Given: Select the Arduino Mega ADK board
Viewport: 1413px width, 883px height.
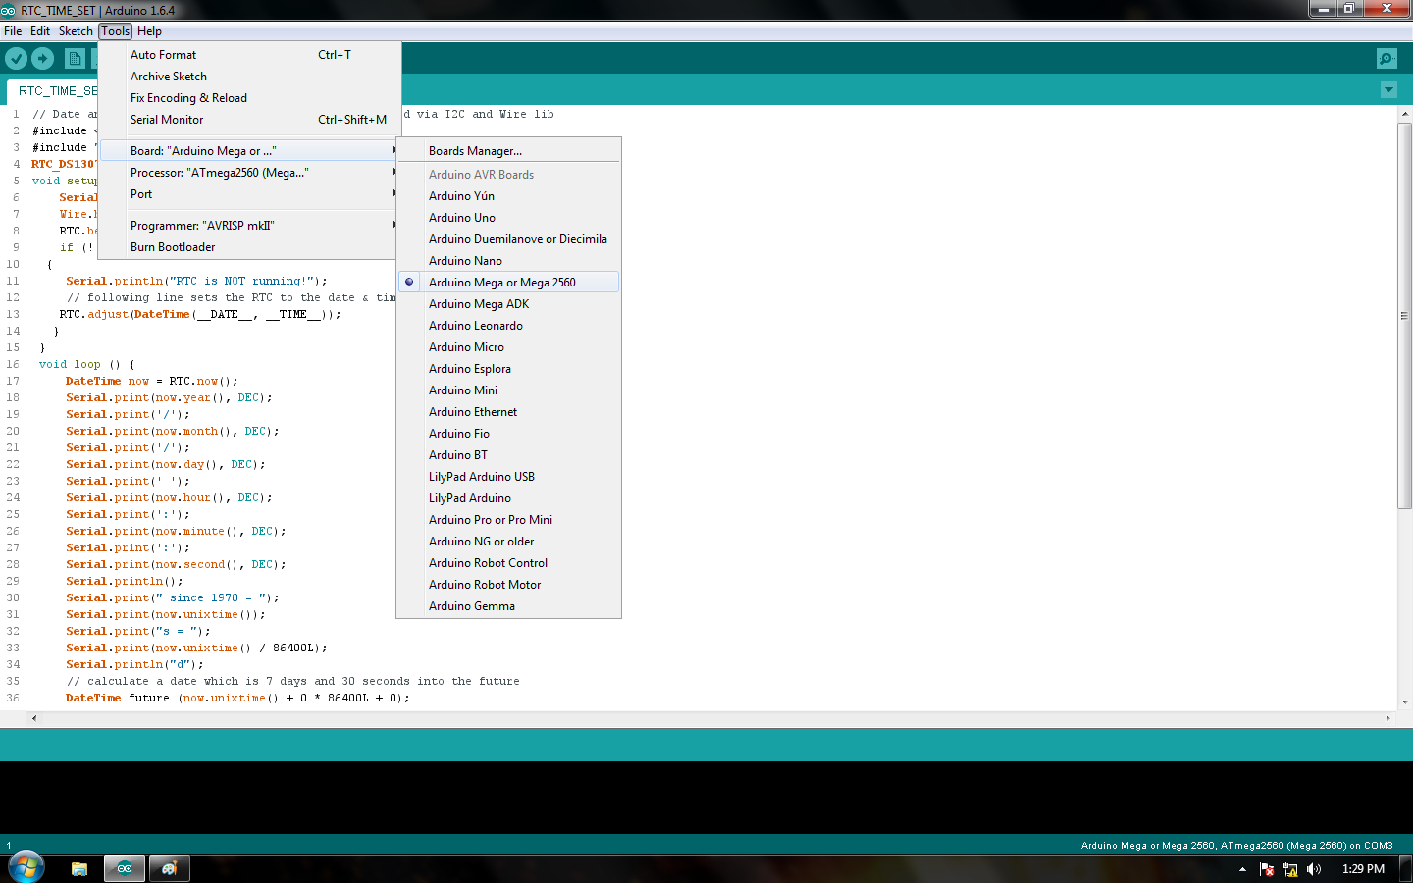Looking at the screenshot, I should (508, 304).
